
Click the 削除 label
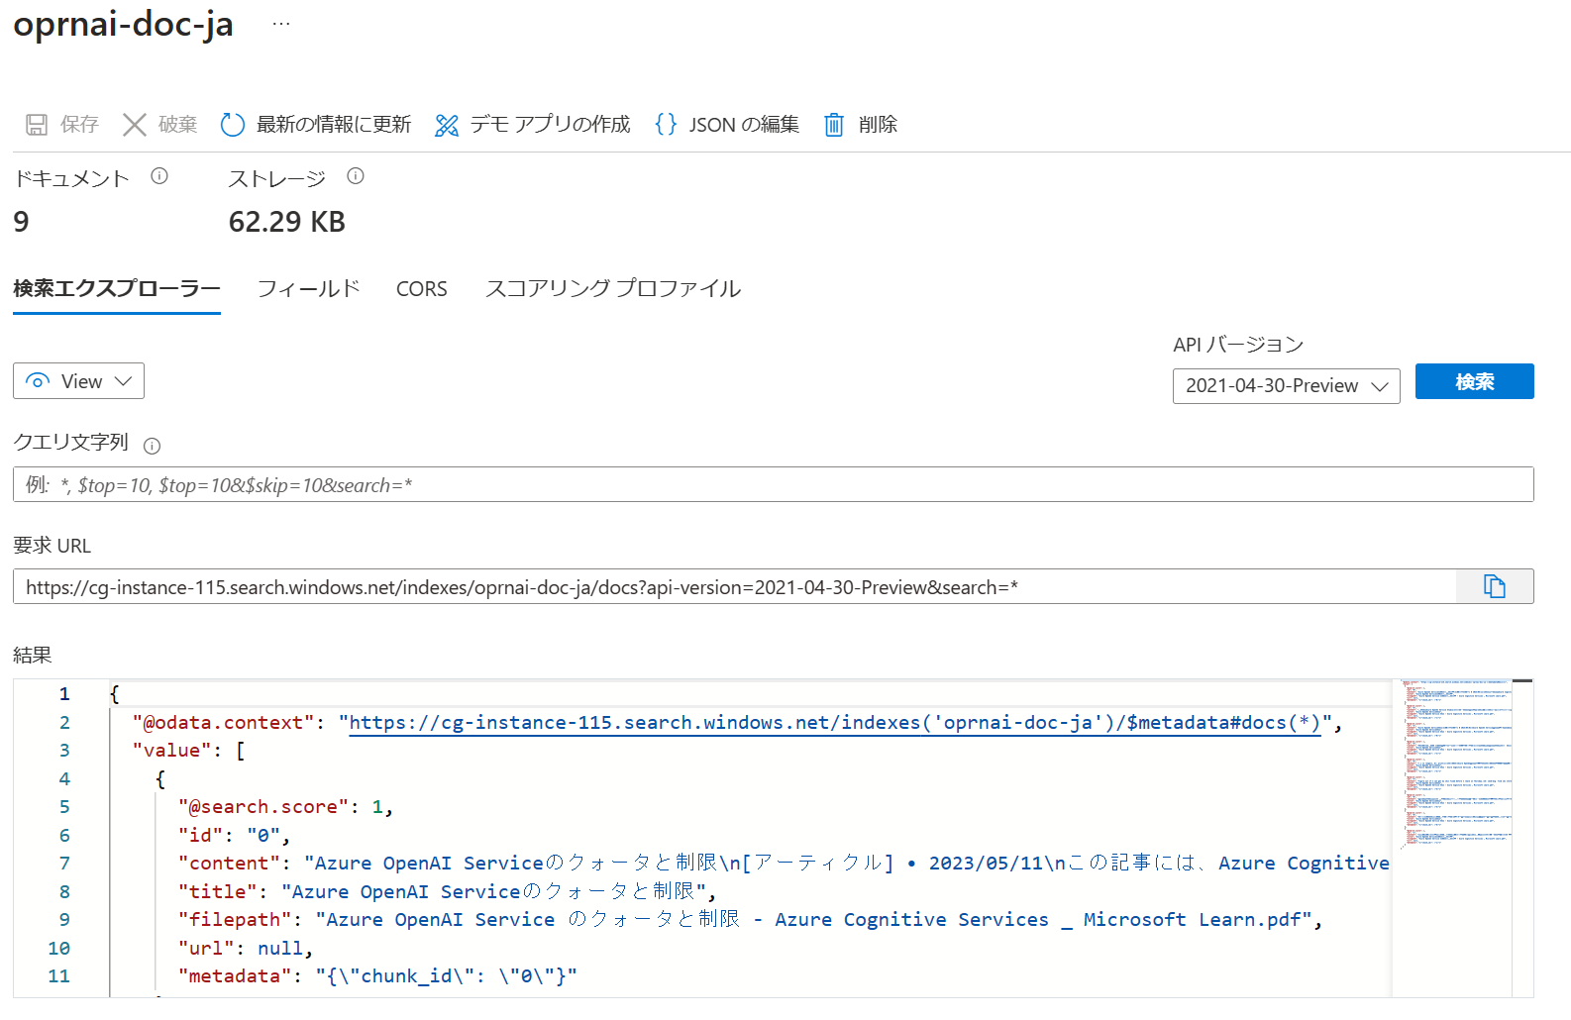879,125
